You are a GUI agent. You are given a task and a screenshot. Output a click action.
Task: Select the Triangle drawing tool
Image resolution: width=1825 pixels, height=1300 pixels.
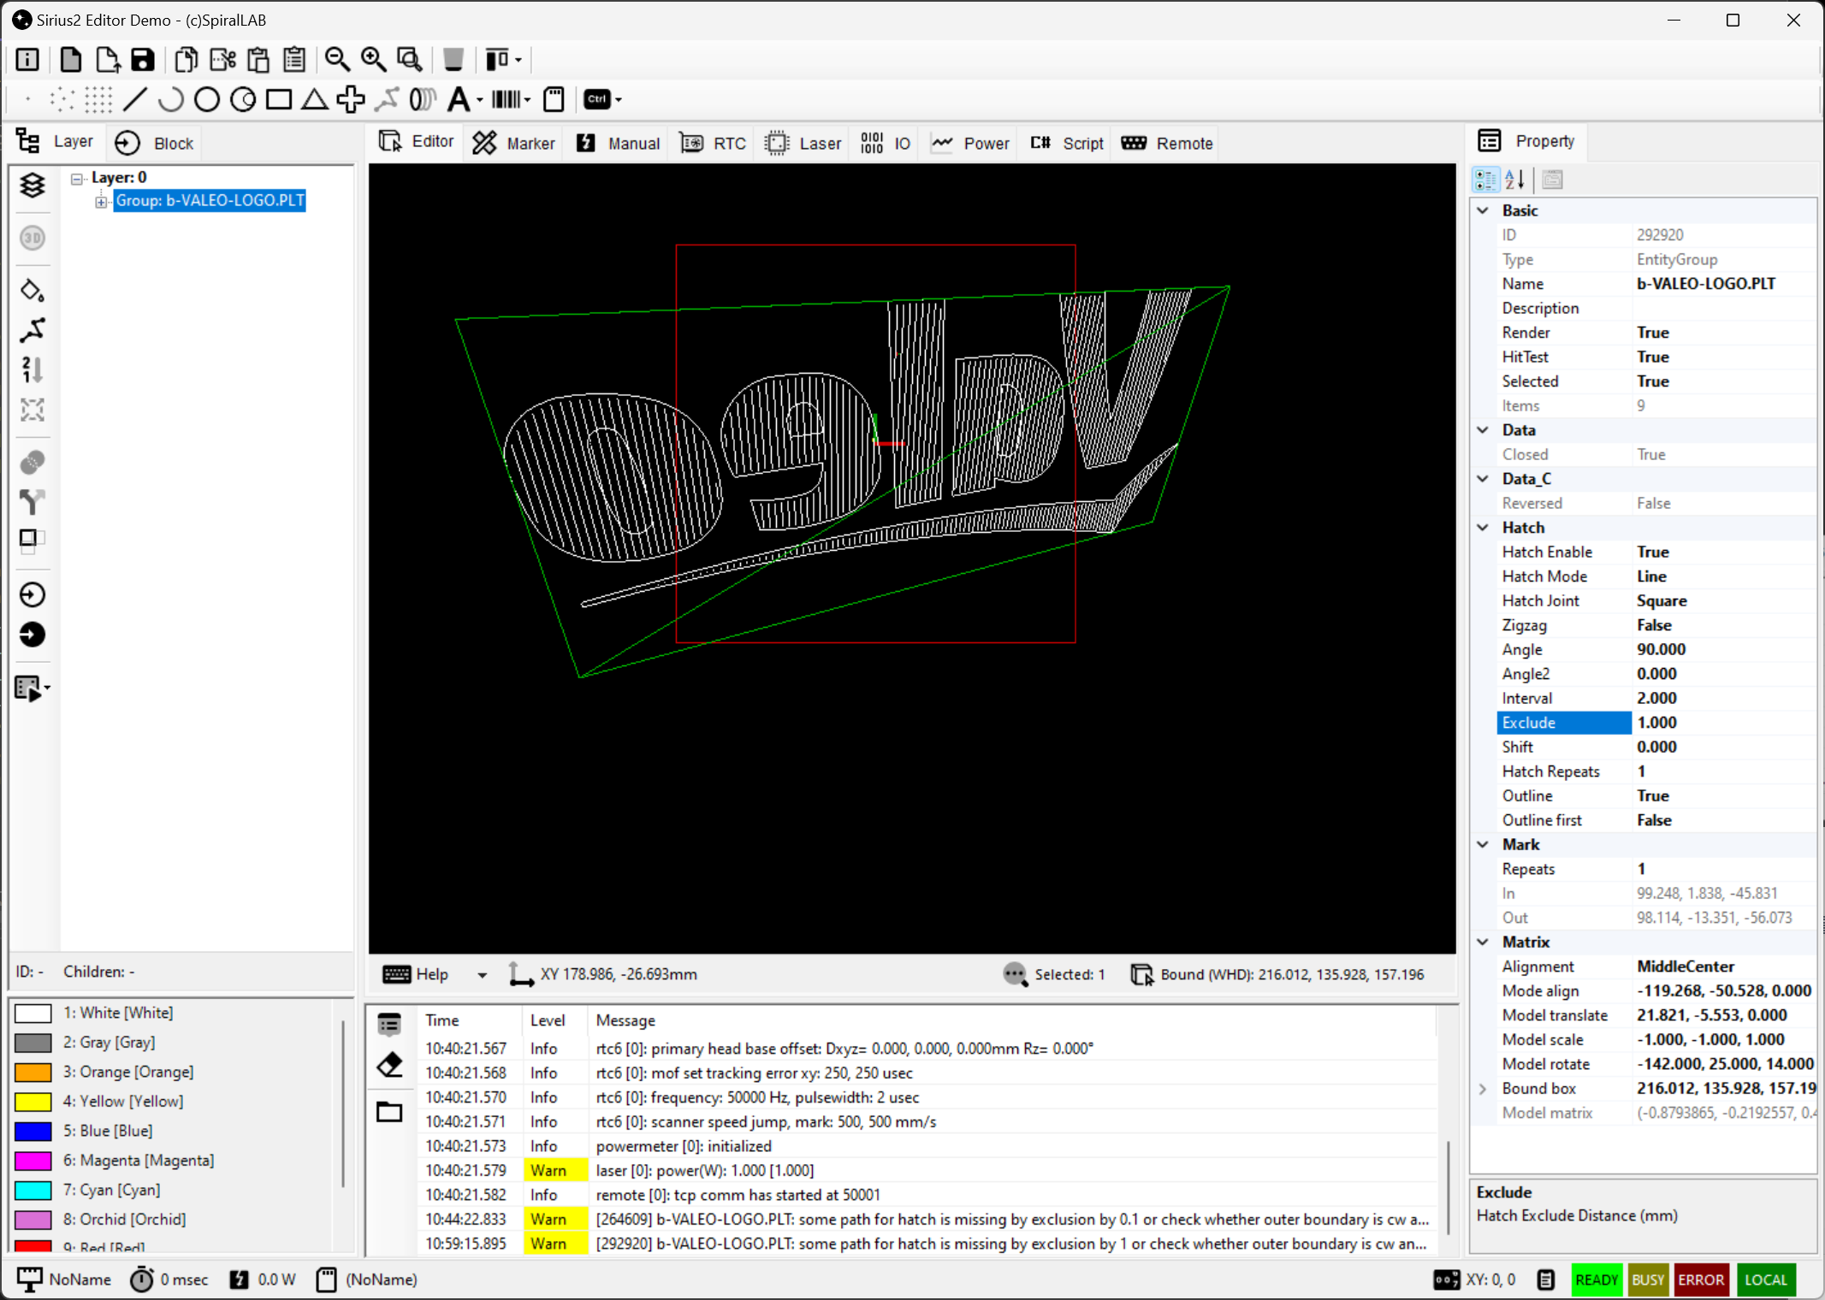(x=315, y=99)
